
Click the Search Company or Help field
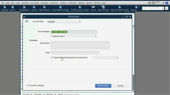(x=152, y=8)
